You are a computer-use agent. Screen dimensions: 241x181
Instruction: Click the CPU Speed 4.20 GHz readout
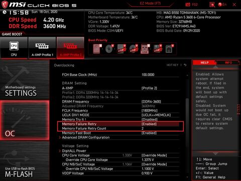pos(36,20)
